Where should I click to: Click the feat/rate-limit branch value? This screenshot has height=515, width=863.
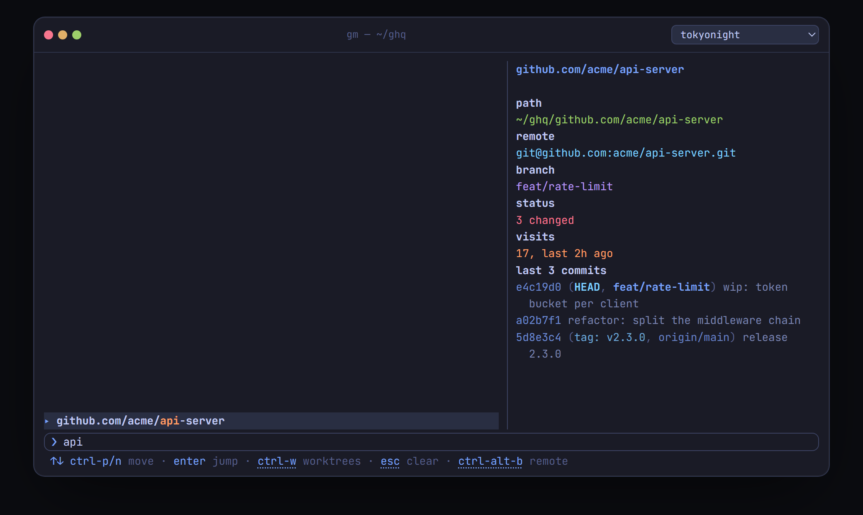(x=564, y=186)
